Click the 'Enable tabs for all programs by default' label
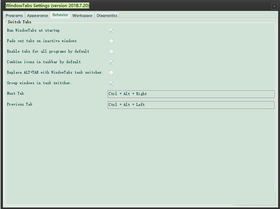The height and width of the screenshot is (209, 280). click(48, 51)
